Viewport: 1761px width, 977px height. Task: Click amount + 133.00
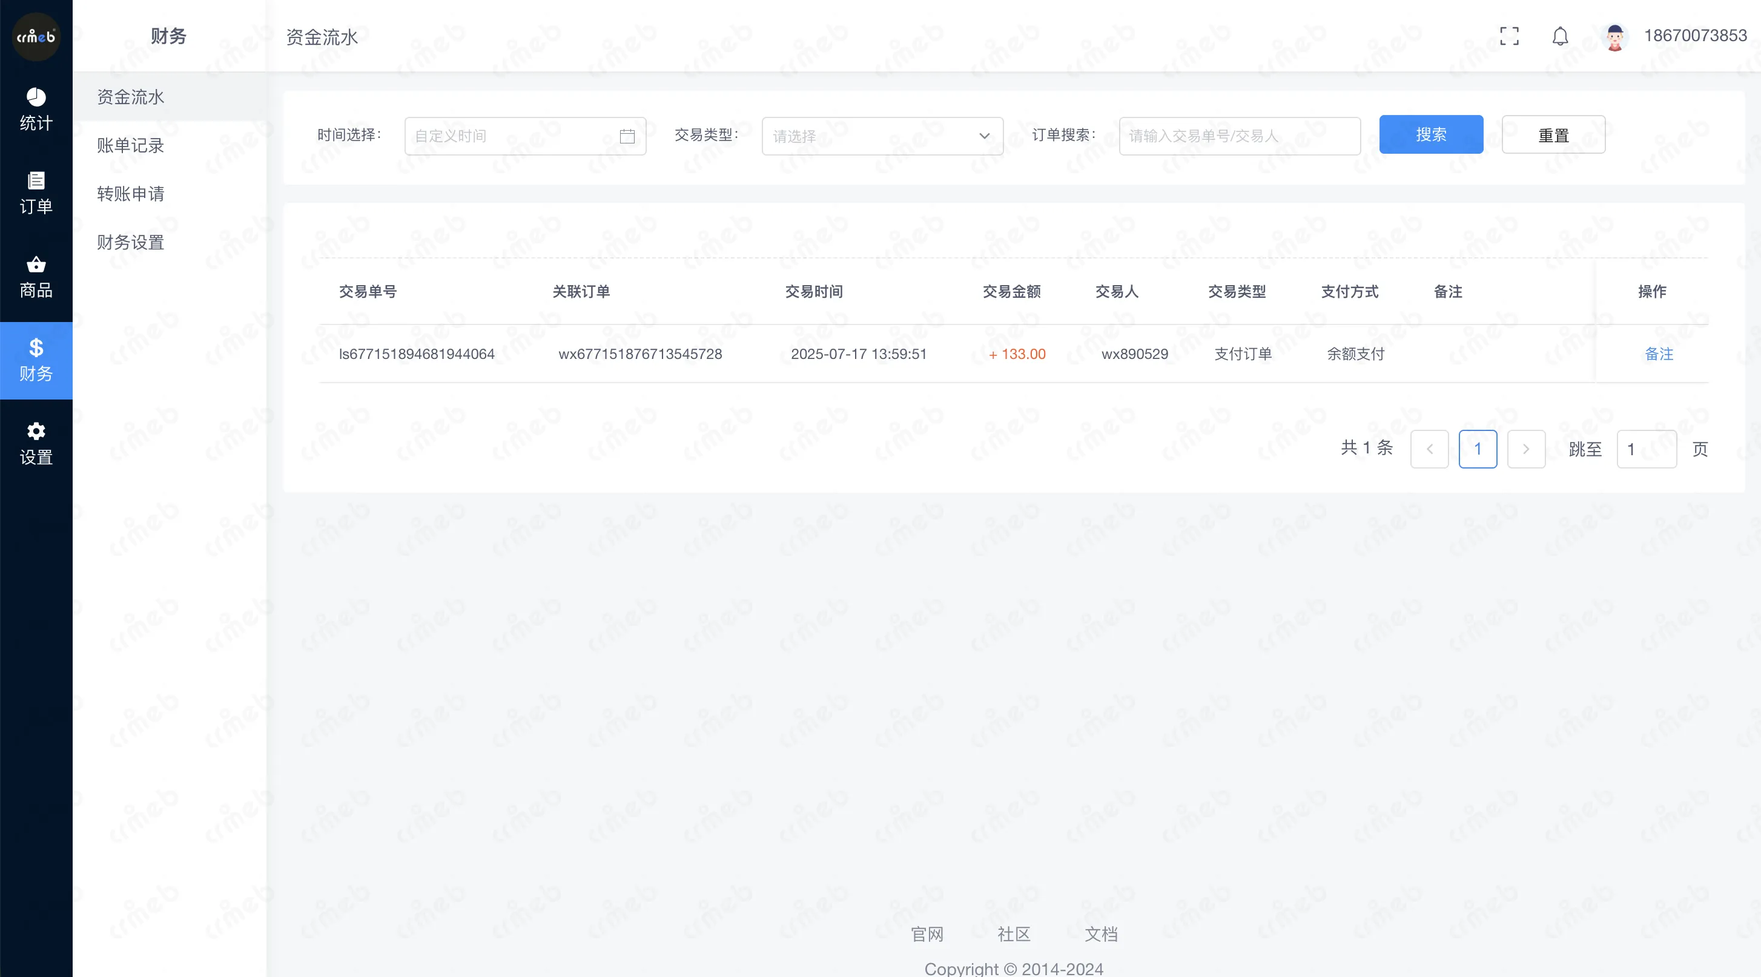1017,354
